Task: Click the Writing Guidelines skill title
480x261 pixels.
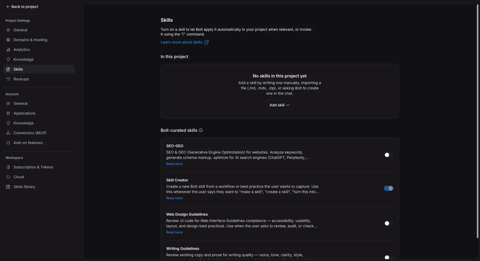Action: click(183, 249)
